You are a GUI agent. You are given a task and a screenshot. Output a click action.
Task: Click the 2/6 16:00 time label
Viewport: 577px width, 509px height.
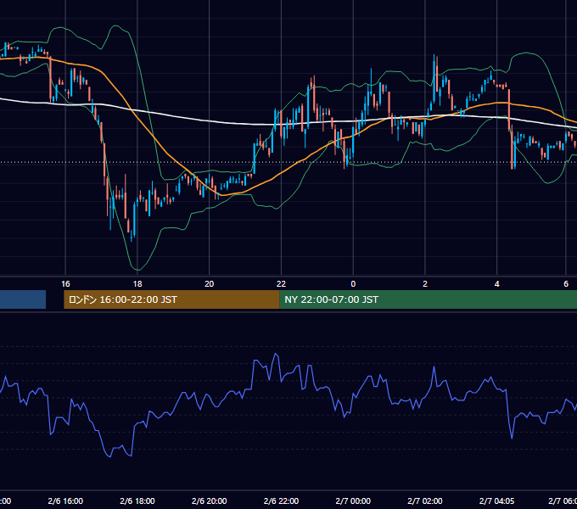coord(65,501)
